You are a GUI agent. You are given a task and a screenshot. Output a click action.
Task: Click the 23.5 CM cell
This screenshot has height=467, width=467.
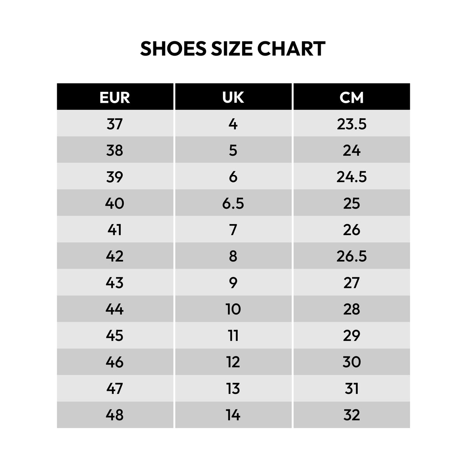click(351, 124)
